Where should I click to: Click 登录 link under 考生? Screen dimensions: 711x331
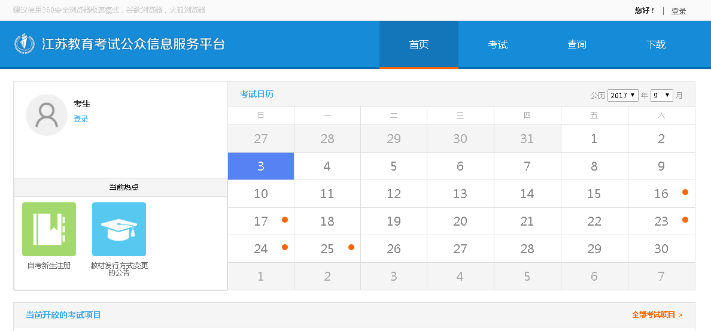(81, 119)
